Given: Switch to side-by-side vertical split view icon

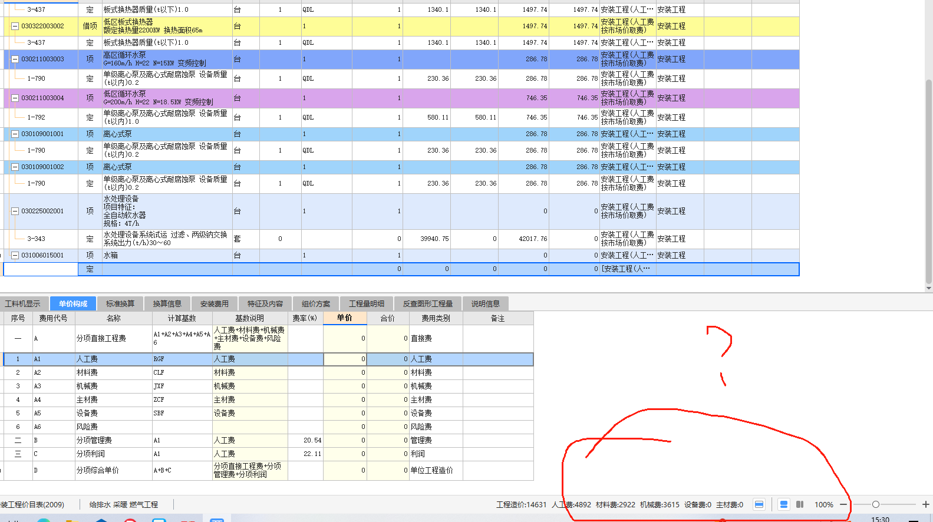Looking at the screenshot, I should coord(800,504).
